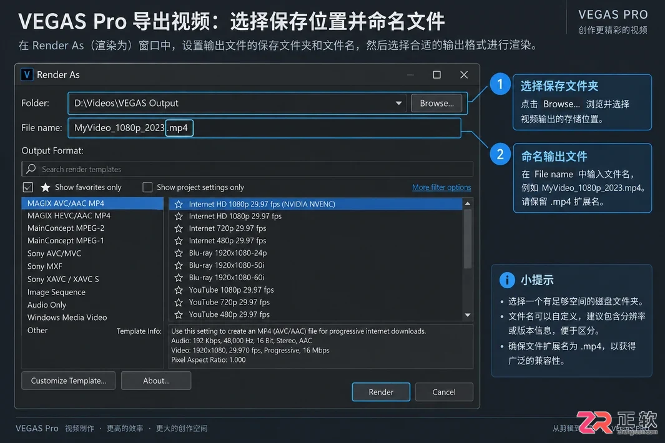Screen dimensions: 665x443
Task: Star the Internet HD 1080p 29.97 fps template
Action: tap(179, 217)
